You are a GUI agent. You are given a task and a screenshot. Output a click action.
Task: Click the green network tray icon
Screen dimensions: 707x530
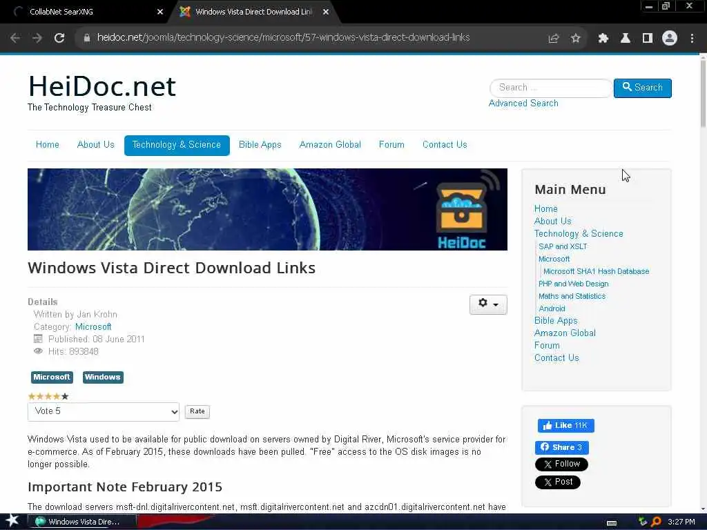click(x=643, y=522)
